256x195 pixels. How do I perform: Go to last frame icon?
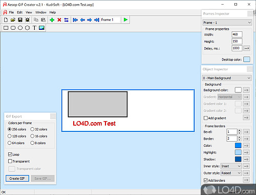click(97, 20)
